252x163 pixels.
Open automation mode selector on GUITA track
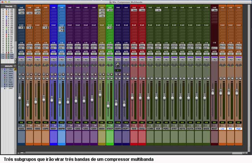point(190,54)
